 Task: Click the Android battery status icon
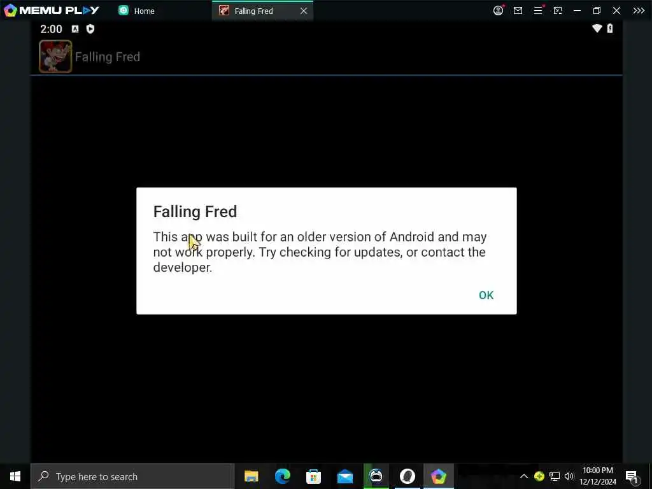[x=610, y=28]
